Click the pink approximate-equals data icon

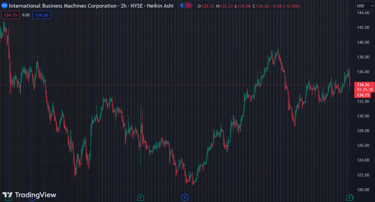click(x=189, y=5)
